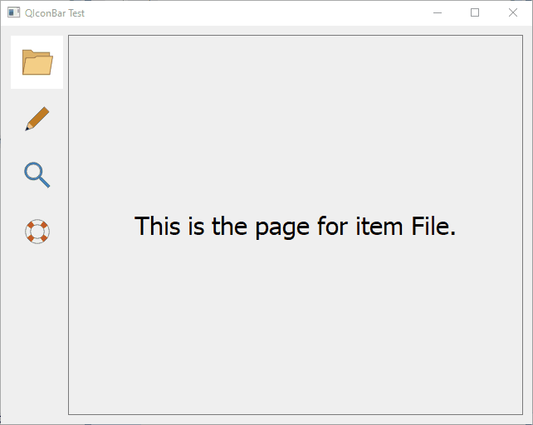The image size is (533, 425).
Task: Choose the pencil icon in the icon bar
Action: point(37,119)
